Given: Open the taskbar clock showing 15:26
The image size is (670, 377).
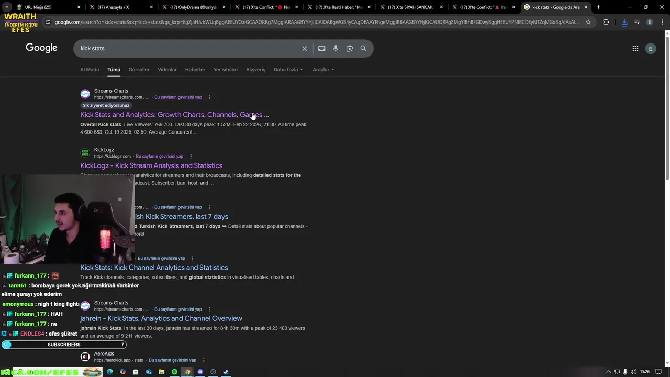Looking at the screenshot, I should tap(645, 372).
